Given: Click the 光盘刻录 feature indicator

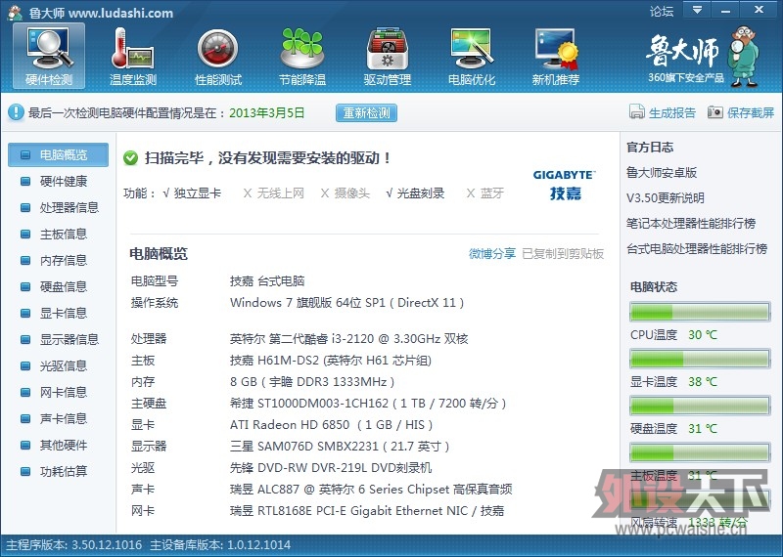Looking at the screenshot, I should [415, 193].
